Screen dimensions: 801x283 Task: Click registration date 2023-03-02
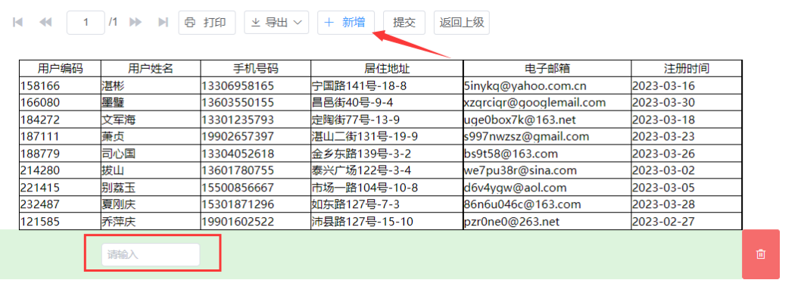click(686, 170)
